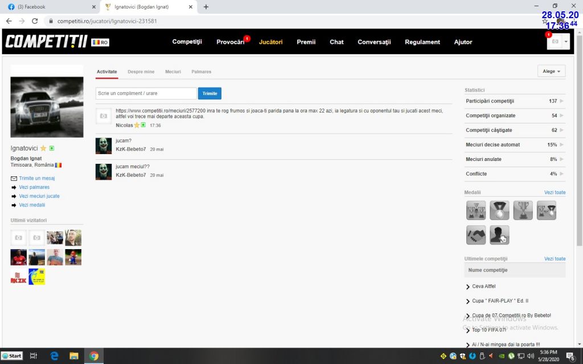Click the three trophies medal icon
Viewport: 583px width, 364px height.
pos(476,210)
